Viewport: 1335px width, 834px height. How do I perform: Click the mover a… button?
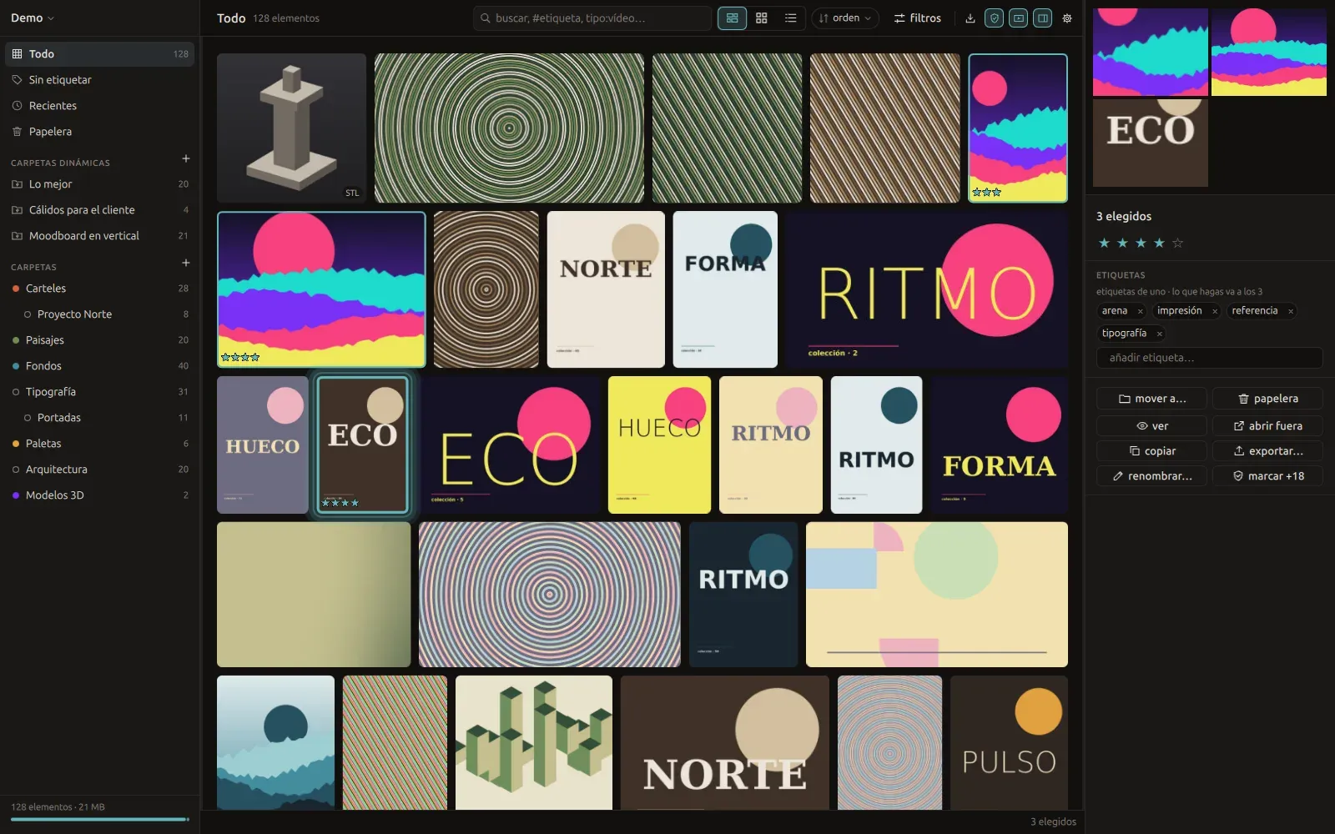pyautogui.click(x=1151, y=399)
